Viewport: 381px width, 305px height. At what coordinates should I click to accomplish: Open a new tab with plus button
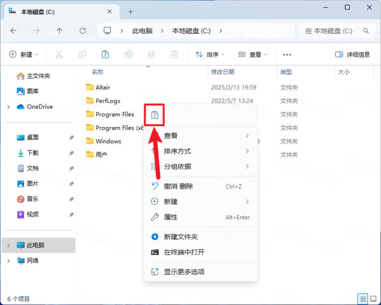coord(130,11)
